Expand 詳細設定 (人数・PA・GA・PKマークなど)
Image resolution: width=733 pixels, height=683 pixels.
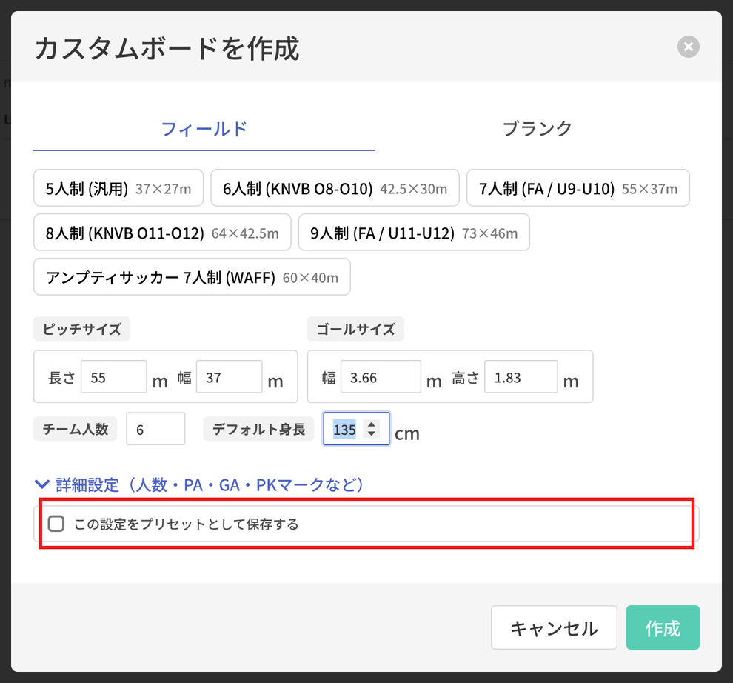tap(200, 484)
